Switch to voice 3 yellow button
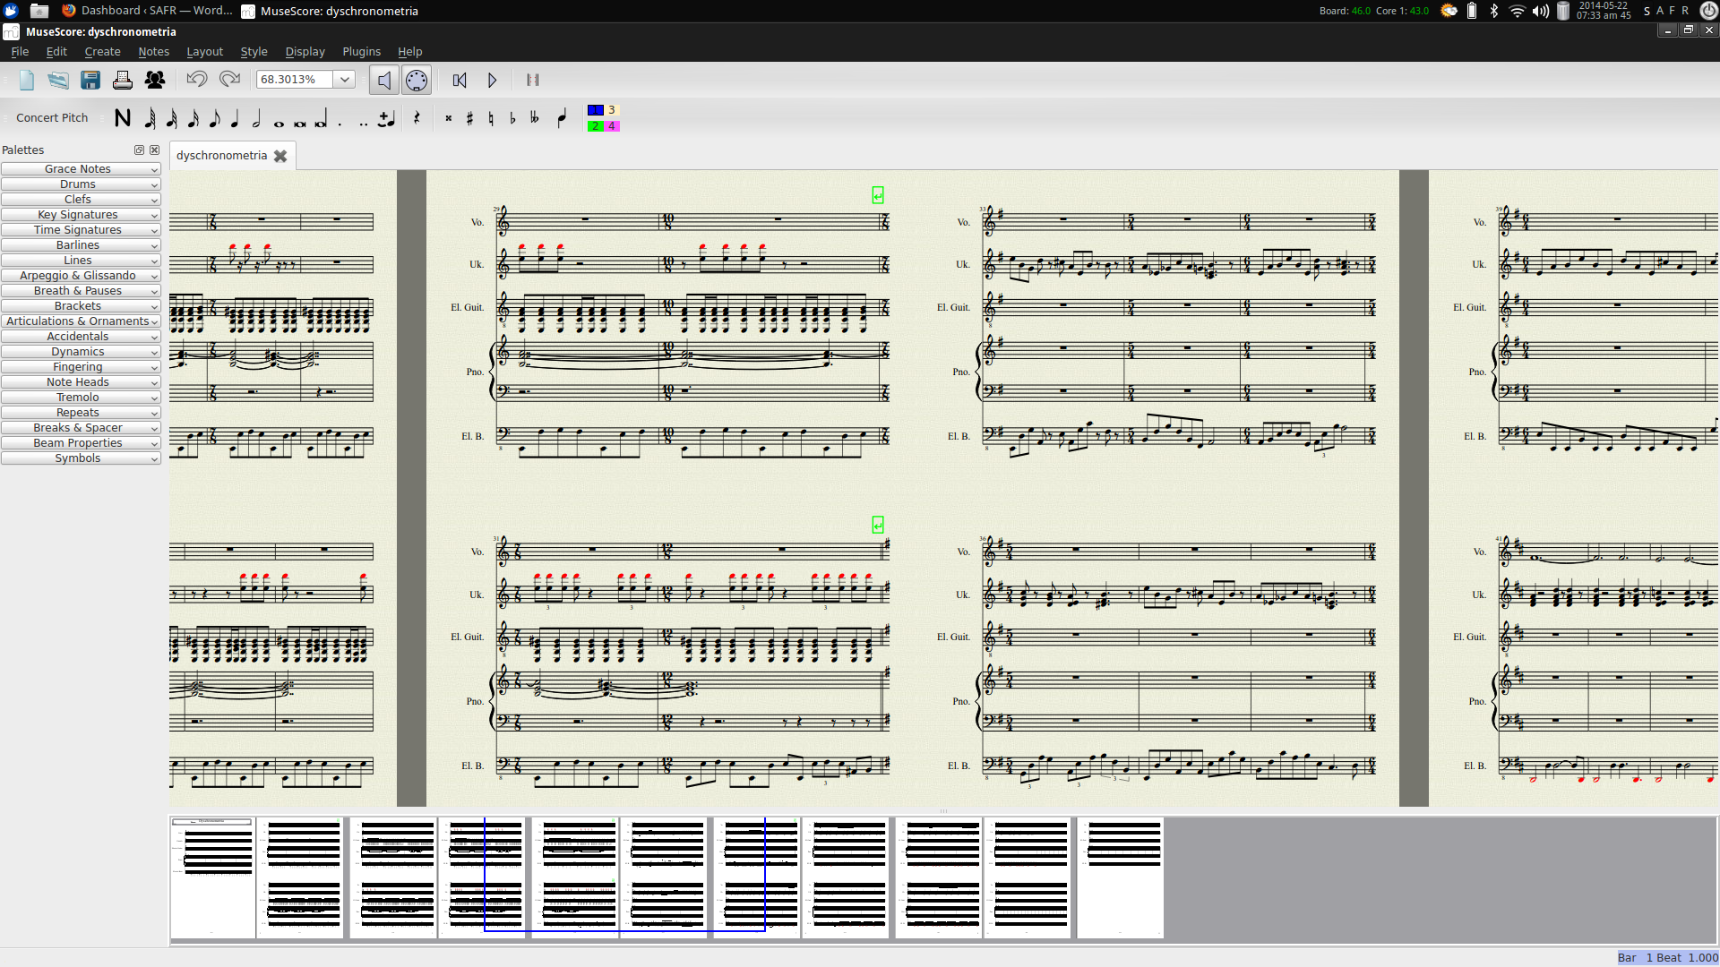The height and width of the screenshot is (967, 1720). click(x=612, y=110)
